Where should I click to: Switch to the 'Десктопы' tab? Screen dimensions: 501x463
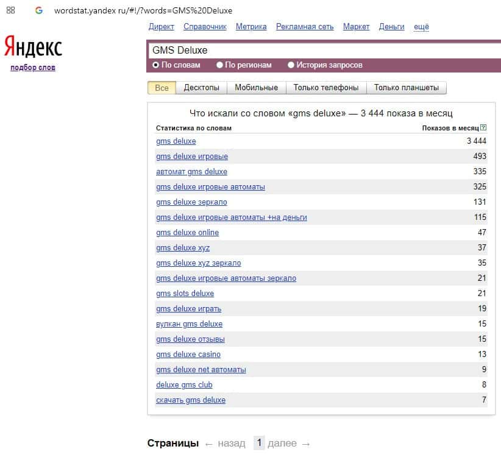click(x=201, y=88)
